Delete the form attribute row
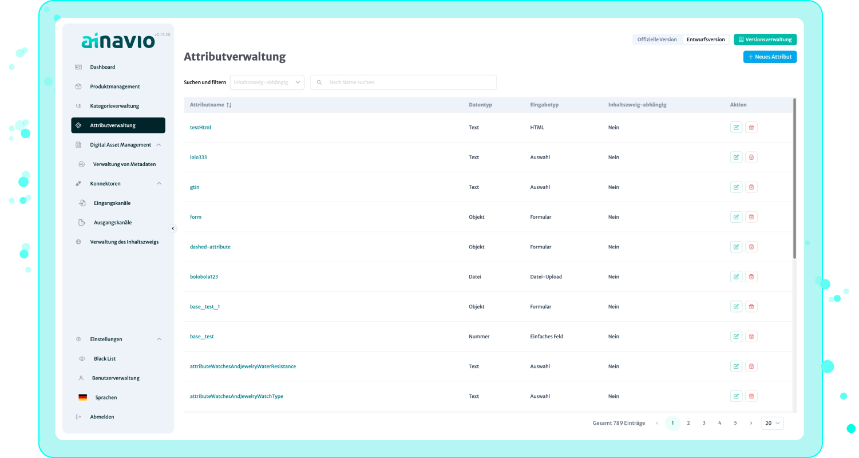The image size is (859, 458). pyautogui.click(x=751, y=217)
